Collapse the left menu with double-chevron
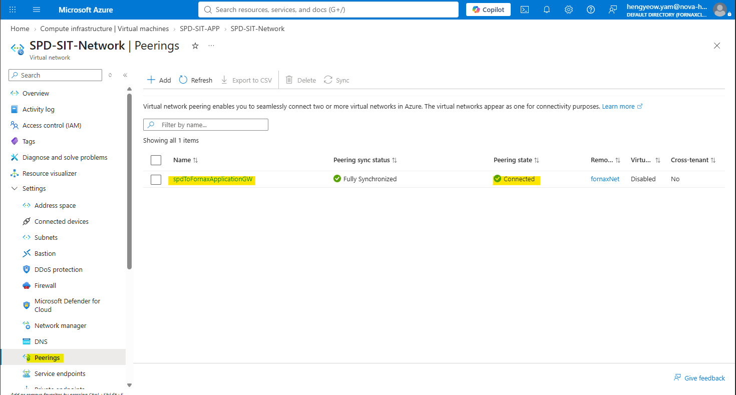This screenshot has width=736, height=395. tap(125, 75)
